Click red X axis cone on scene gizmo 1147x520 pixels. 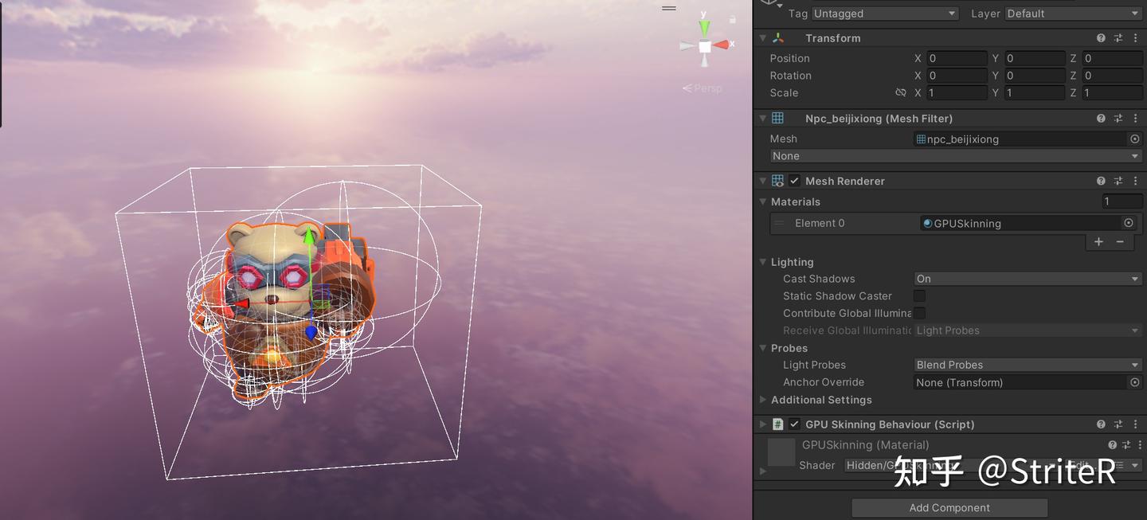click(x=721, y=45)
